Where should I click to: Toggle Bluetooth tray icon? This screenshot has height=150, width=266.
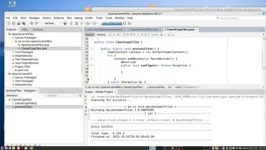[213, 148]
